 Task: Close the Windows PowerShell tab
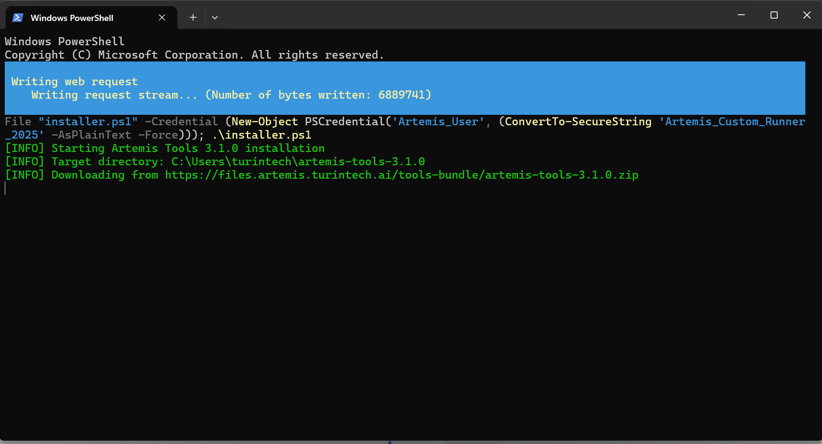[162, 18]
